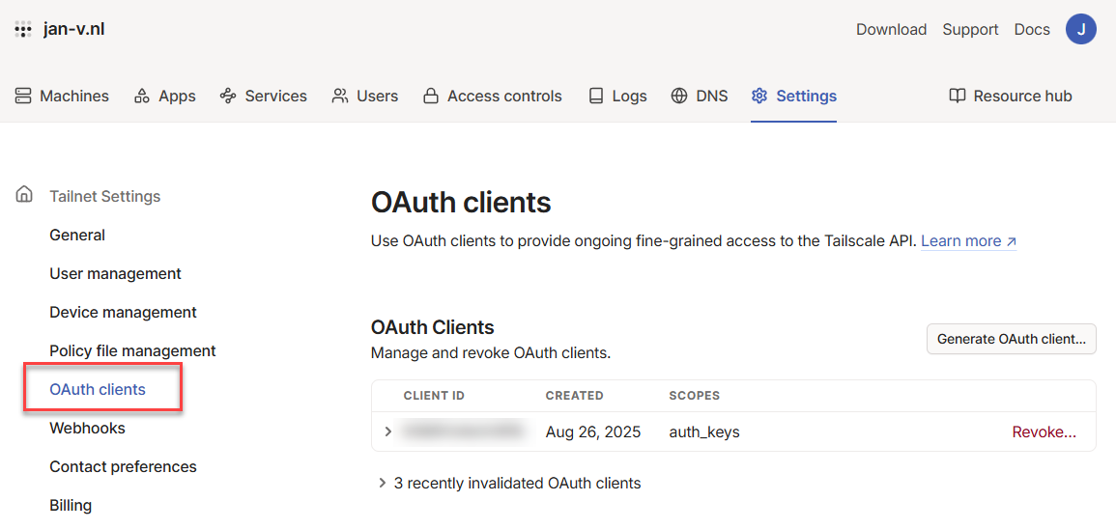Click the Machines tab icon
The width and height of the screenshot is (1116, 529).
tap(23, 96)
